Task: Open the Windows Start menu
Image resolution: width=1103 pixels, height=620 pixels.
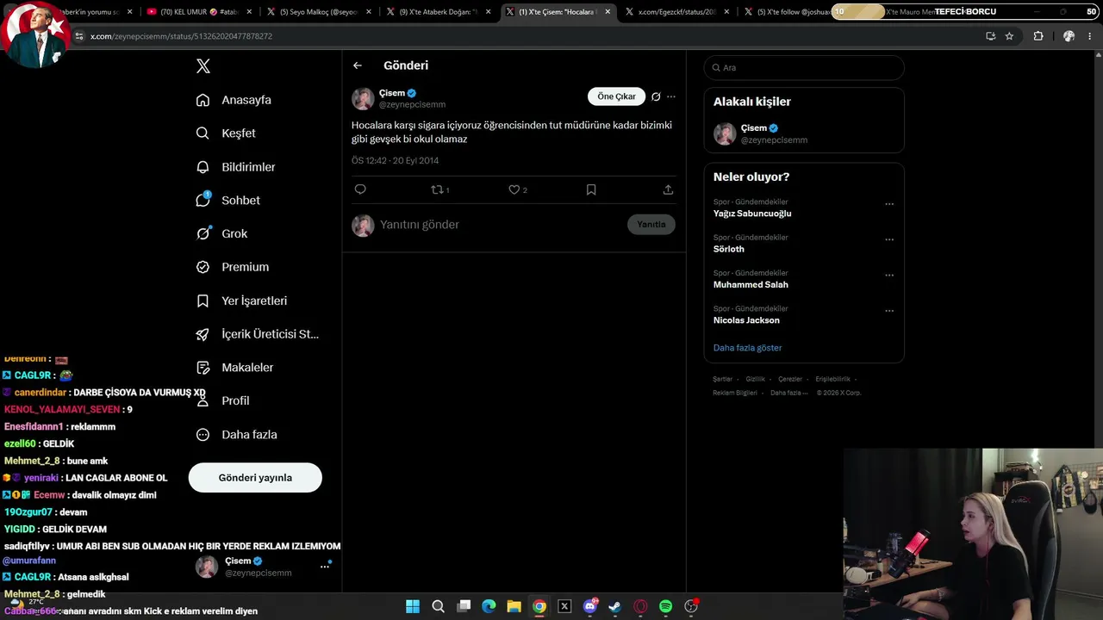Action: [x=413, y=606]
